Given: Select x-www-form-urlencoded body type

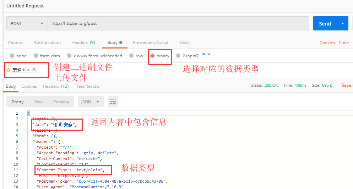Looking at the screenshot, I should (x=94, y=56).
